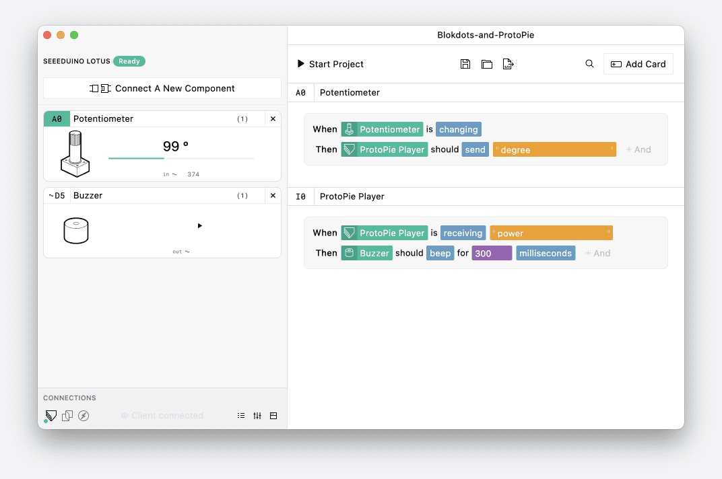This screenshot has width=722, height=479.
Task: Change the 'changing' condition block
Action: 459,129
